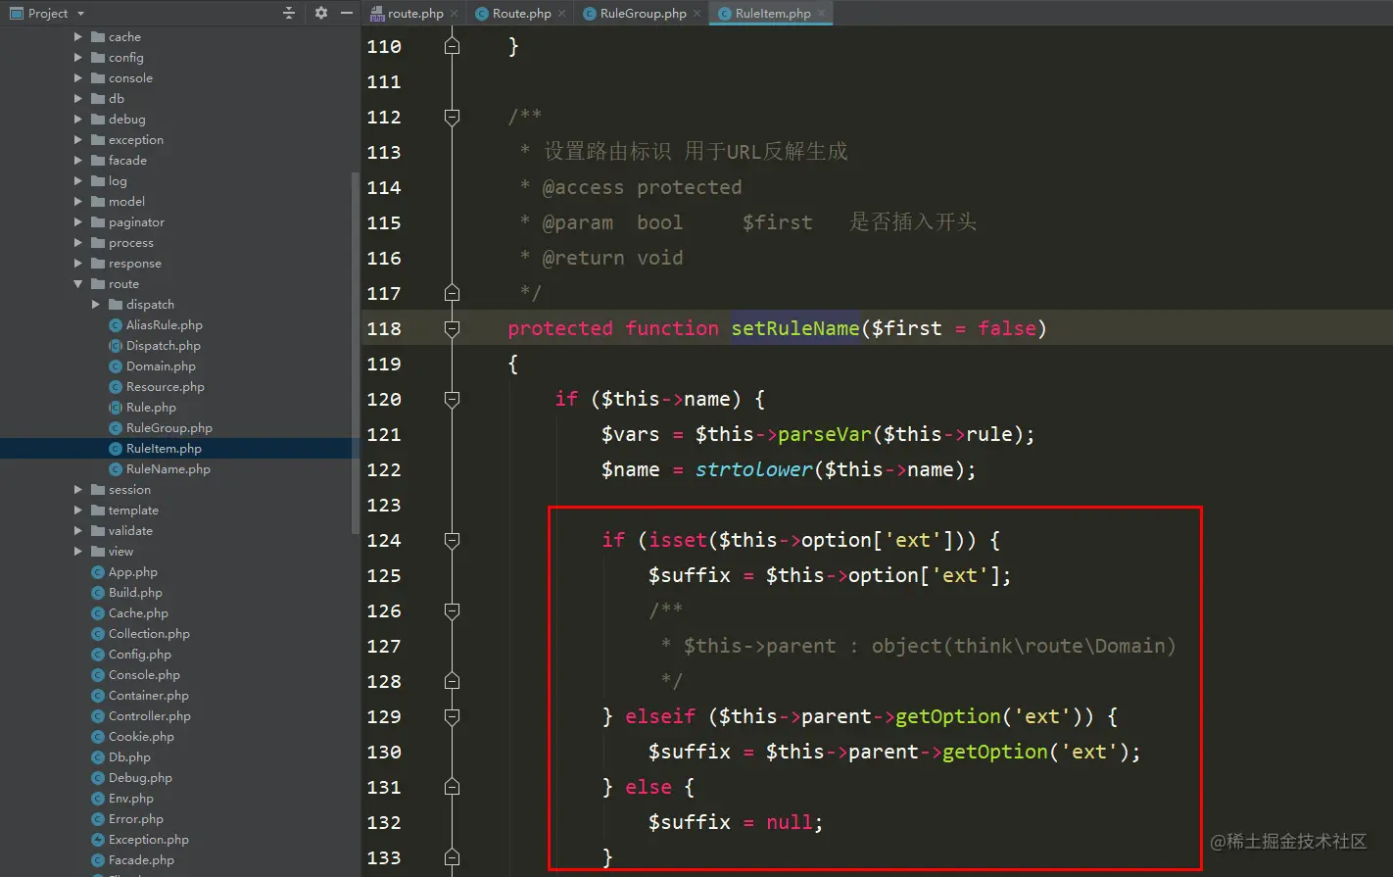Close the capitalized Route.php tab

coord(561,14)
